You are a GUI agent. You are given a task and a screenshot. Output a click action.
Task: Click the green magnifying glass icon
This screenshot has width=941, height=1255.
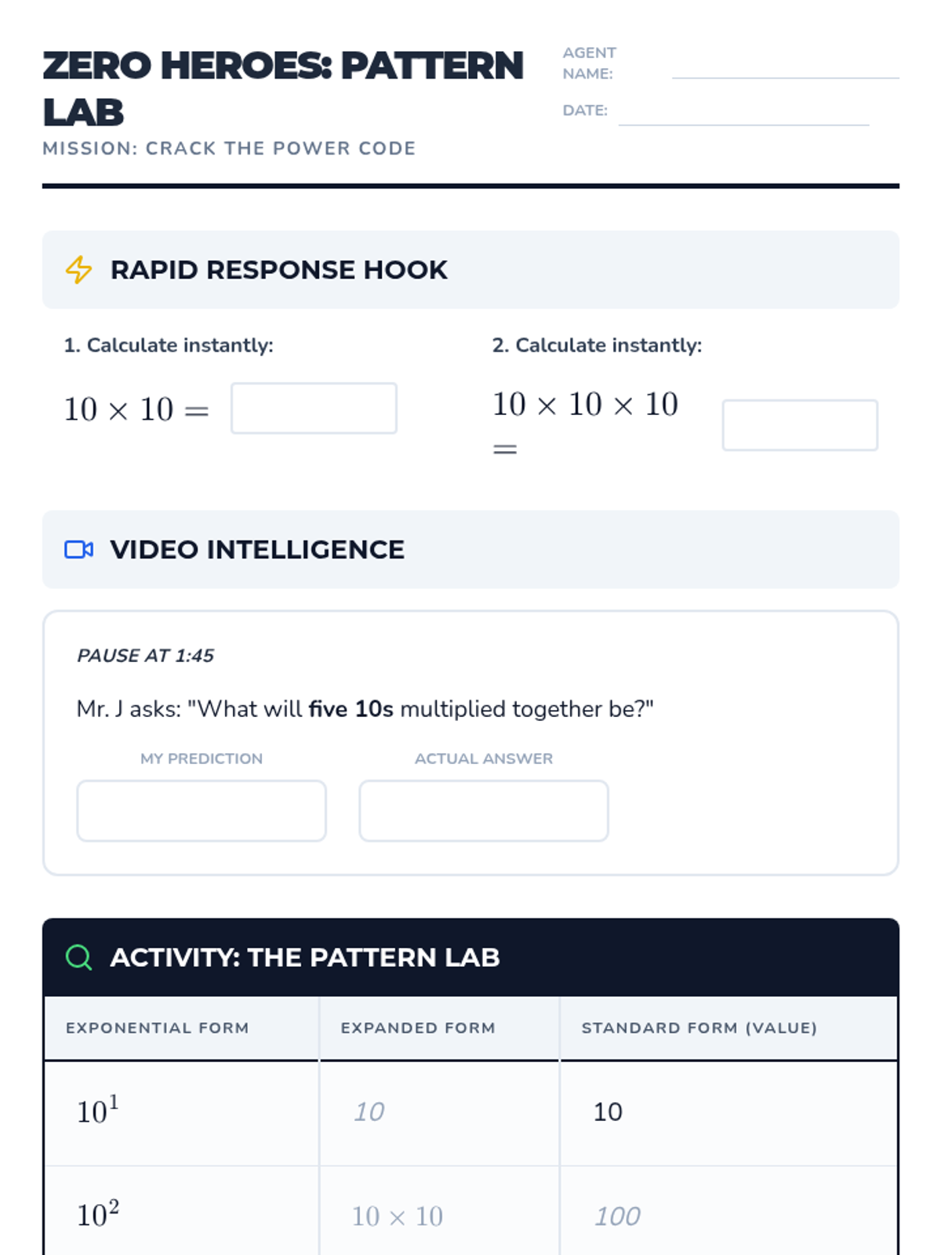pyautogui.click(x=78, y=958)
